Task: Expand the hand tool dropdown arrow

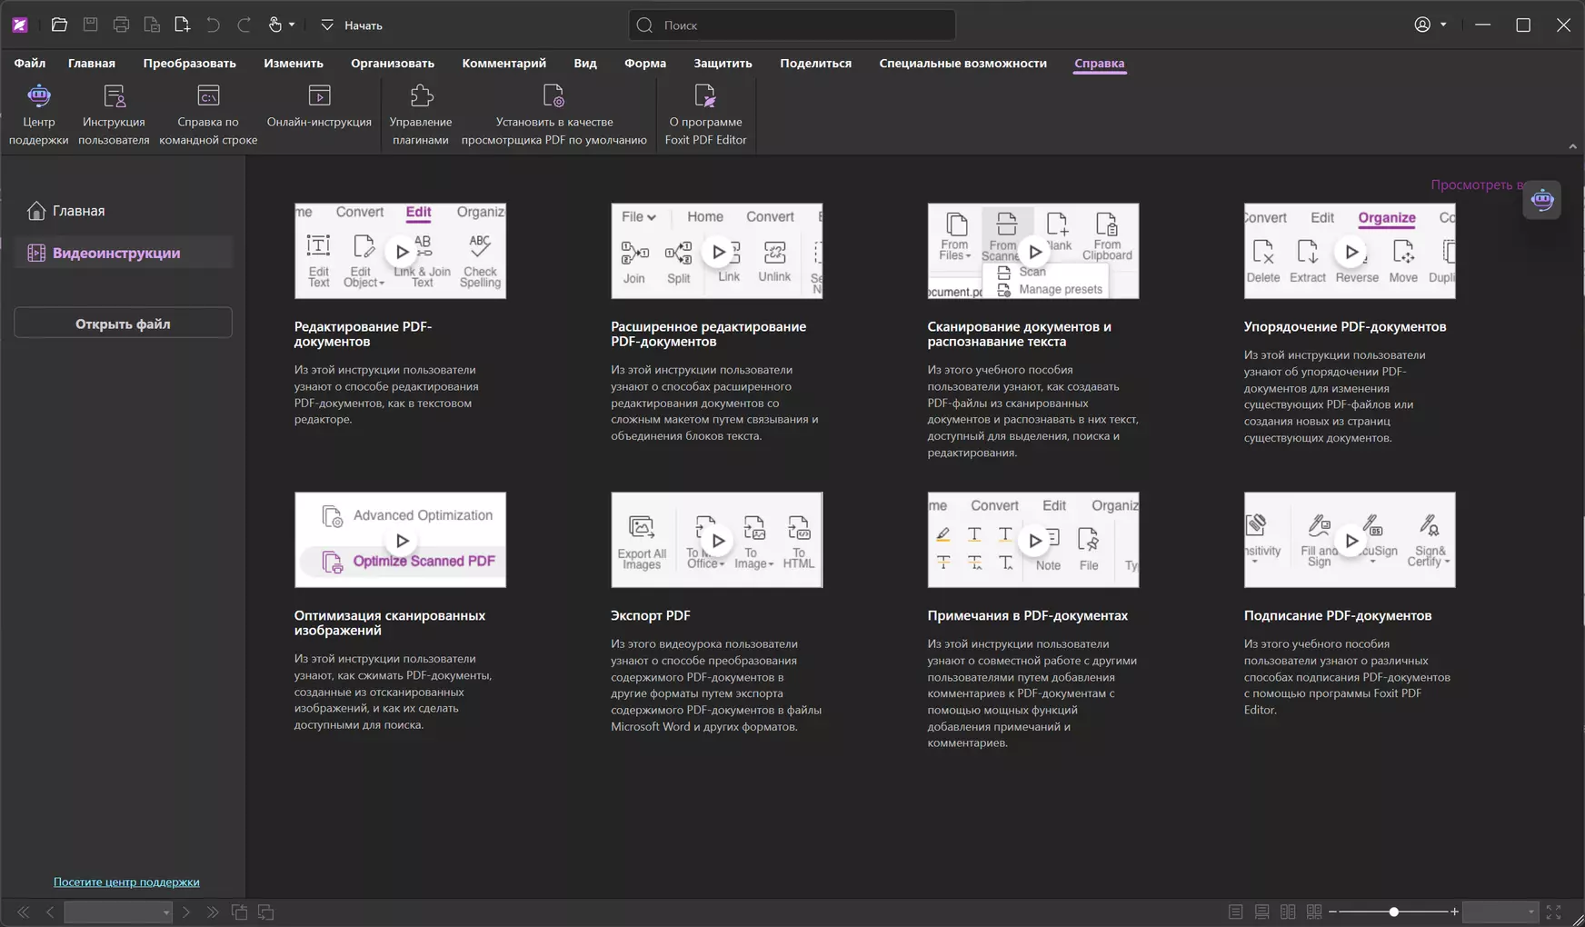Action: 292,25
